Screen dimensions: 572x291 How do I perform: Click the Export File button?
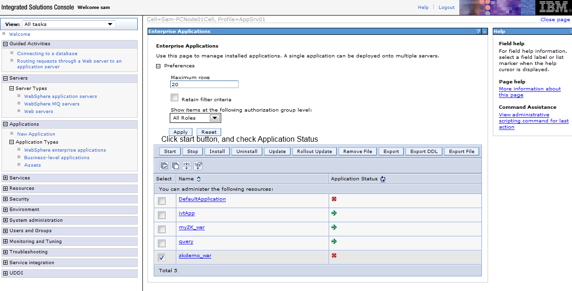click(462, 152)
